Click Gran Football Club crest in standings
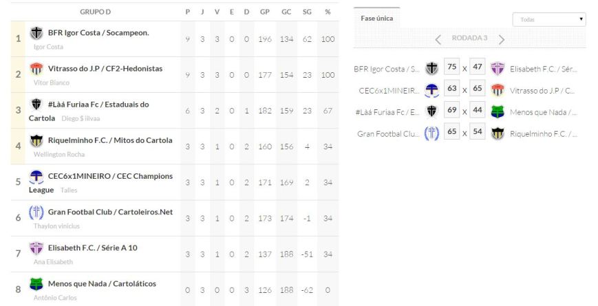This screenshot has height=306, width=598. (36, 212)
